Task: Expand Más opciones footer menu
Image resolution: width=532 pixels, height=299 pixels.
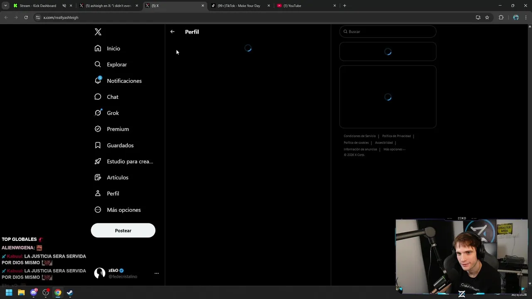Action: (x=394, y=149)
